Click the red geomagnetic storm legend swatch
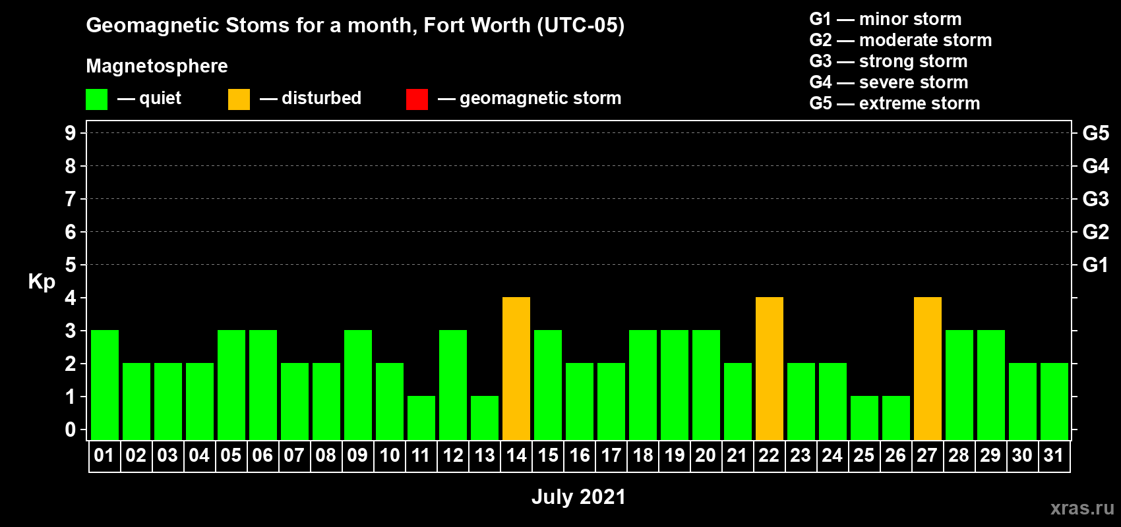Image resolution: width=1121 pixels, height=527 pixels. point(417,99)
